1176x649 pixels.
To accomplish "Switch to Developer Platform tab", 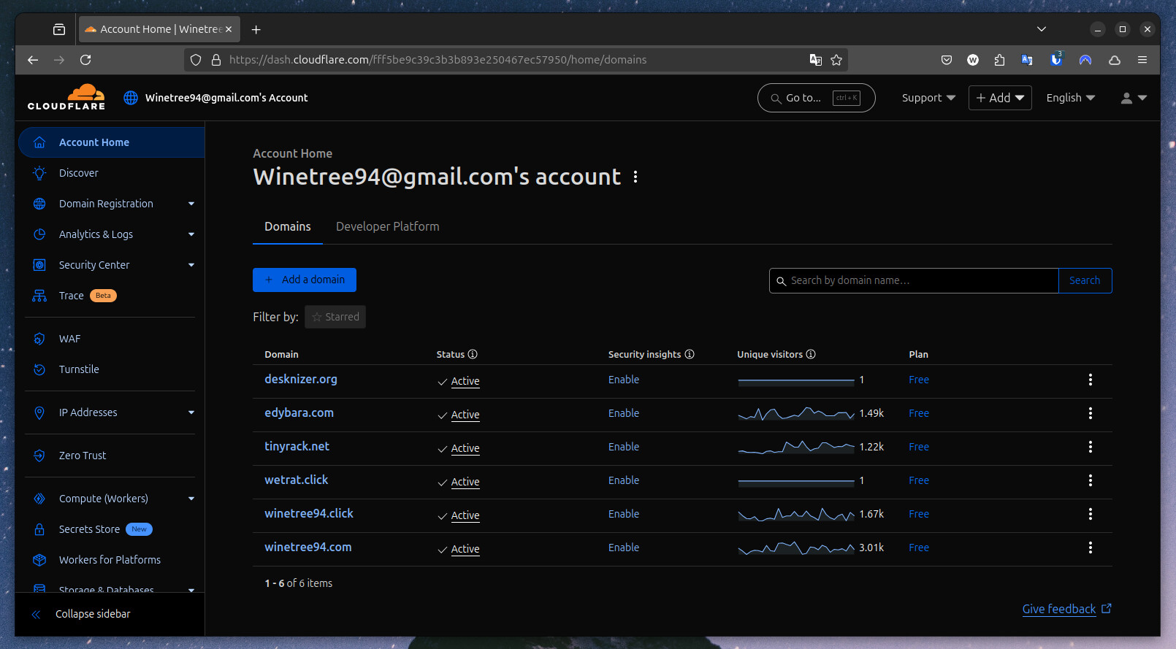I will pyautogui.click(x=388, y=227).
